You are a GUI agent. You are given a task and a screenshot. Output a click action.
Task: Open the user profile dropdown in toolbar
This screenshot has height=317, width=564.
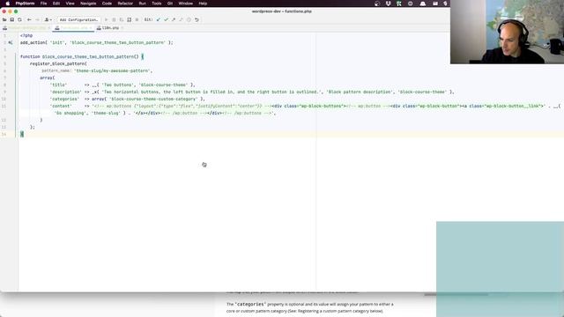48,19
